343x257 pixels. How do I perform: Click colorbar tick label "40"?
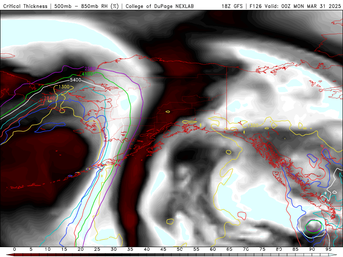pyautogui.click(x=147, y=249)
